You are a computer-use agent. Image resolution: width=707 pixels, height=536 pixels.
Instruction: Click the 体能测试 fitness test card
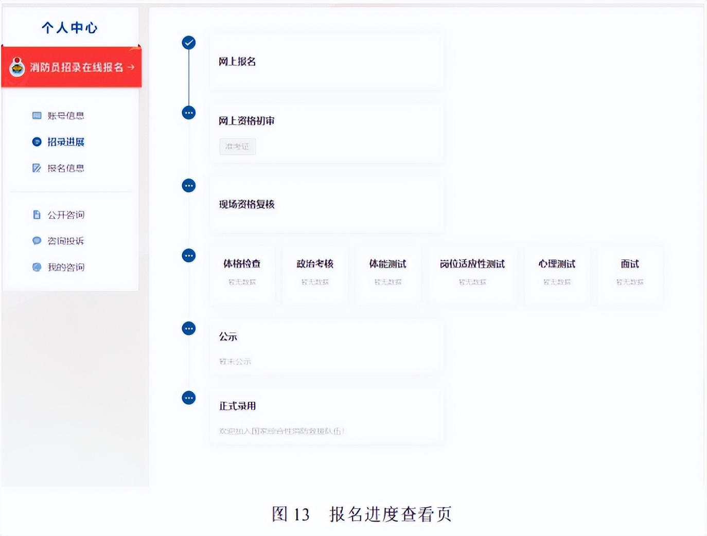[x=387, y=274]
